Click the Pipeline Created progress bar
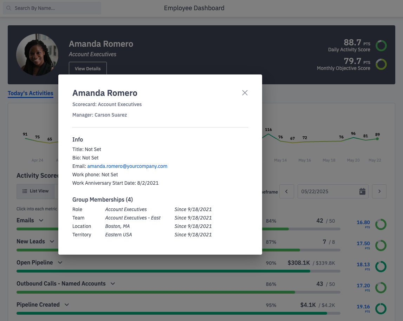The height and width of the screenshot is (321, 403). coord(178,313)
